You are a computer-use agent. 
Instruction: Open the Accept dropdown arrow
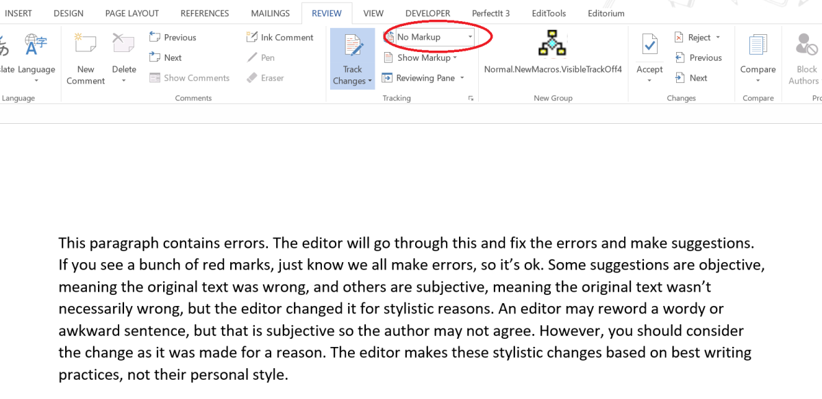(x=649, y=81)
